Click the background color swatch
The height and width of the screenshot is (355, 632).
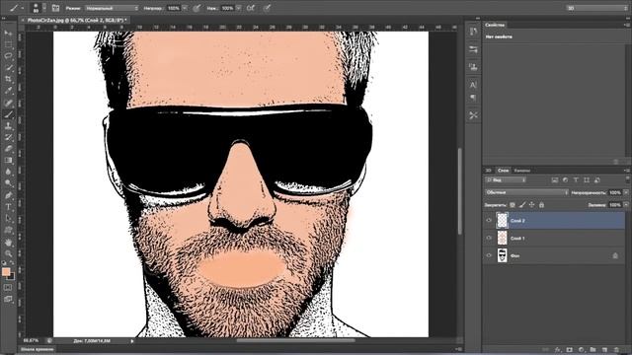pos(12,276)
